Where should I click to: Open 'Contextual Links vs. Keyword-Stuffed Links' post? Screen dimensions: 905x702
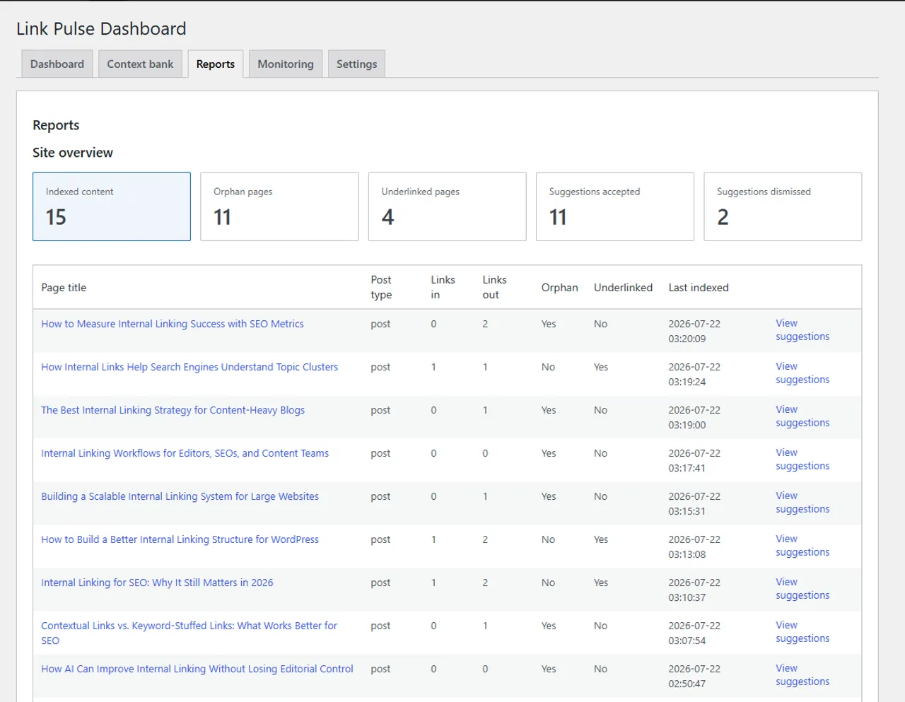189,633
